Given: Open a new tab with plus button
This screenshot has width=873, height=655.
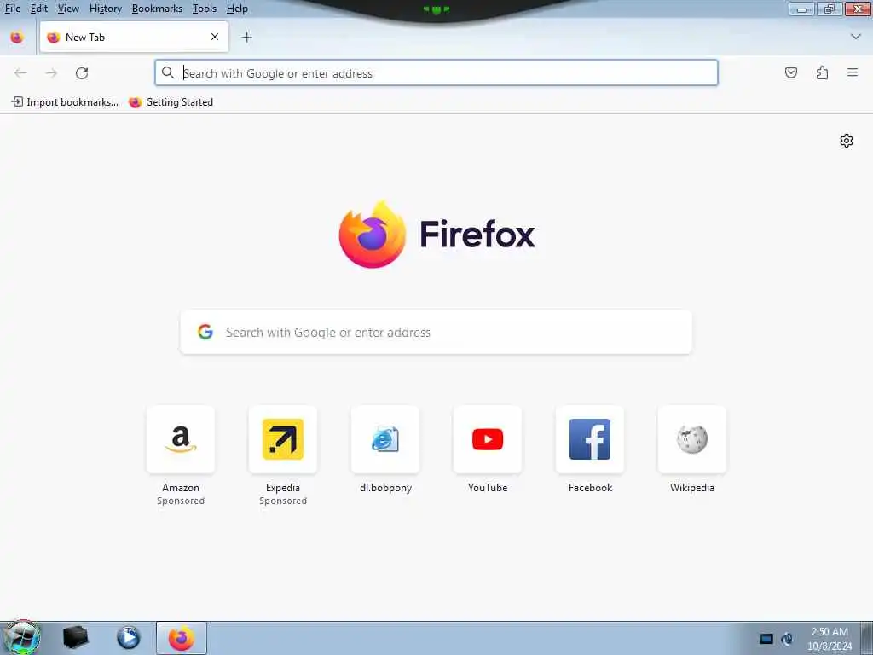Looking at the screenshot, I should point(247,38).
